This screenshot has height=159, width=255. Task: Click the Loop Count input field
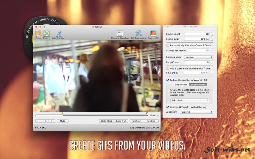coord(197,62)
